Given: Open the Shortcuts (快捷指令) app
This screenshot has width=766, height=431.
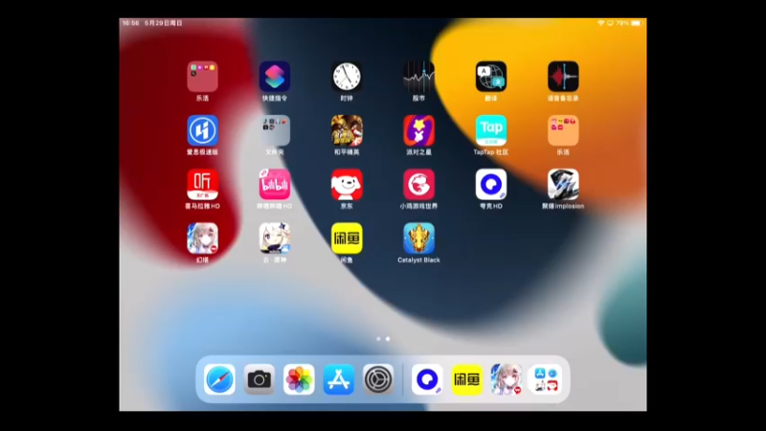Looking at the screenshot, I should (x=275, y=77).
